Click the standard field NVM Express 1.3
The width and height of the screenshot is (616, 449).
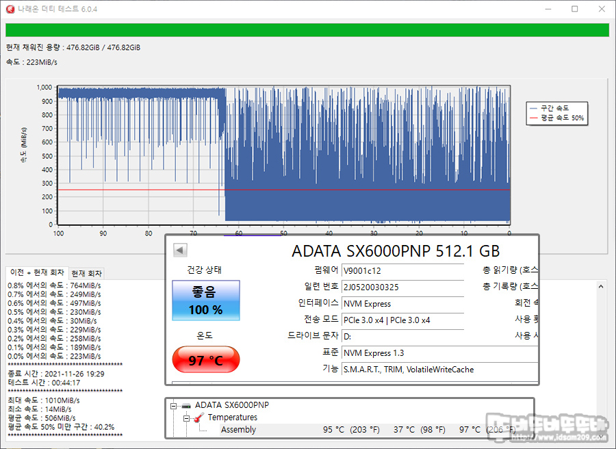439,353
